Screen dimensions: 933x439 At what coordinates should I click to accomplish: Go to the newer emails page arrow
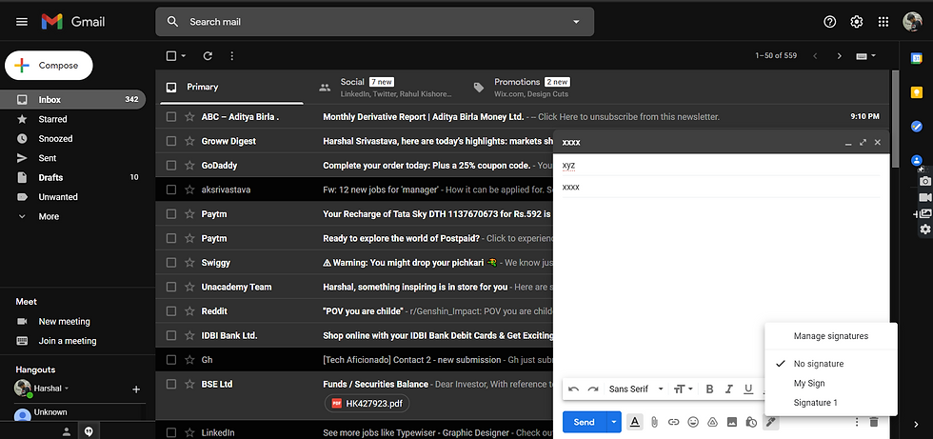click(x=815, y=56)
